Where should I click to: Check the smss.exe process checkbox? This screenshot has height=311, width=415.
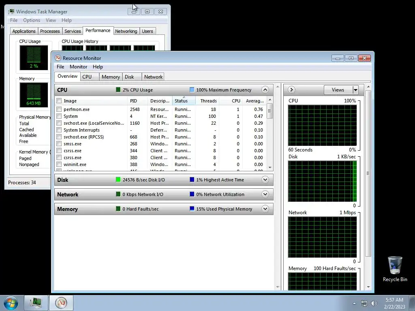click(x=59, y=144)
